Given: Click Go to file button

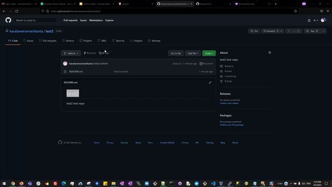Looking at the screenshot, I should pos(176,53).
